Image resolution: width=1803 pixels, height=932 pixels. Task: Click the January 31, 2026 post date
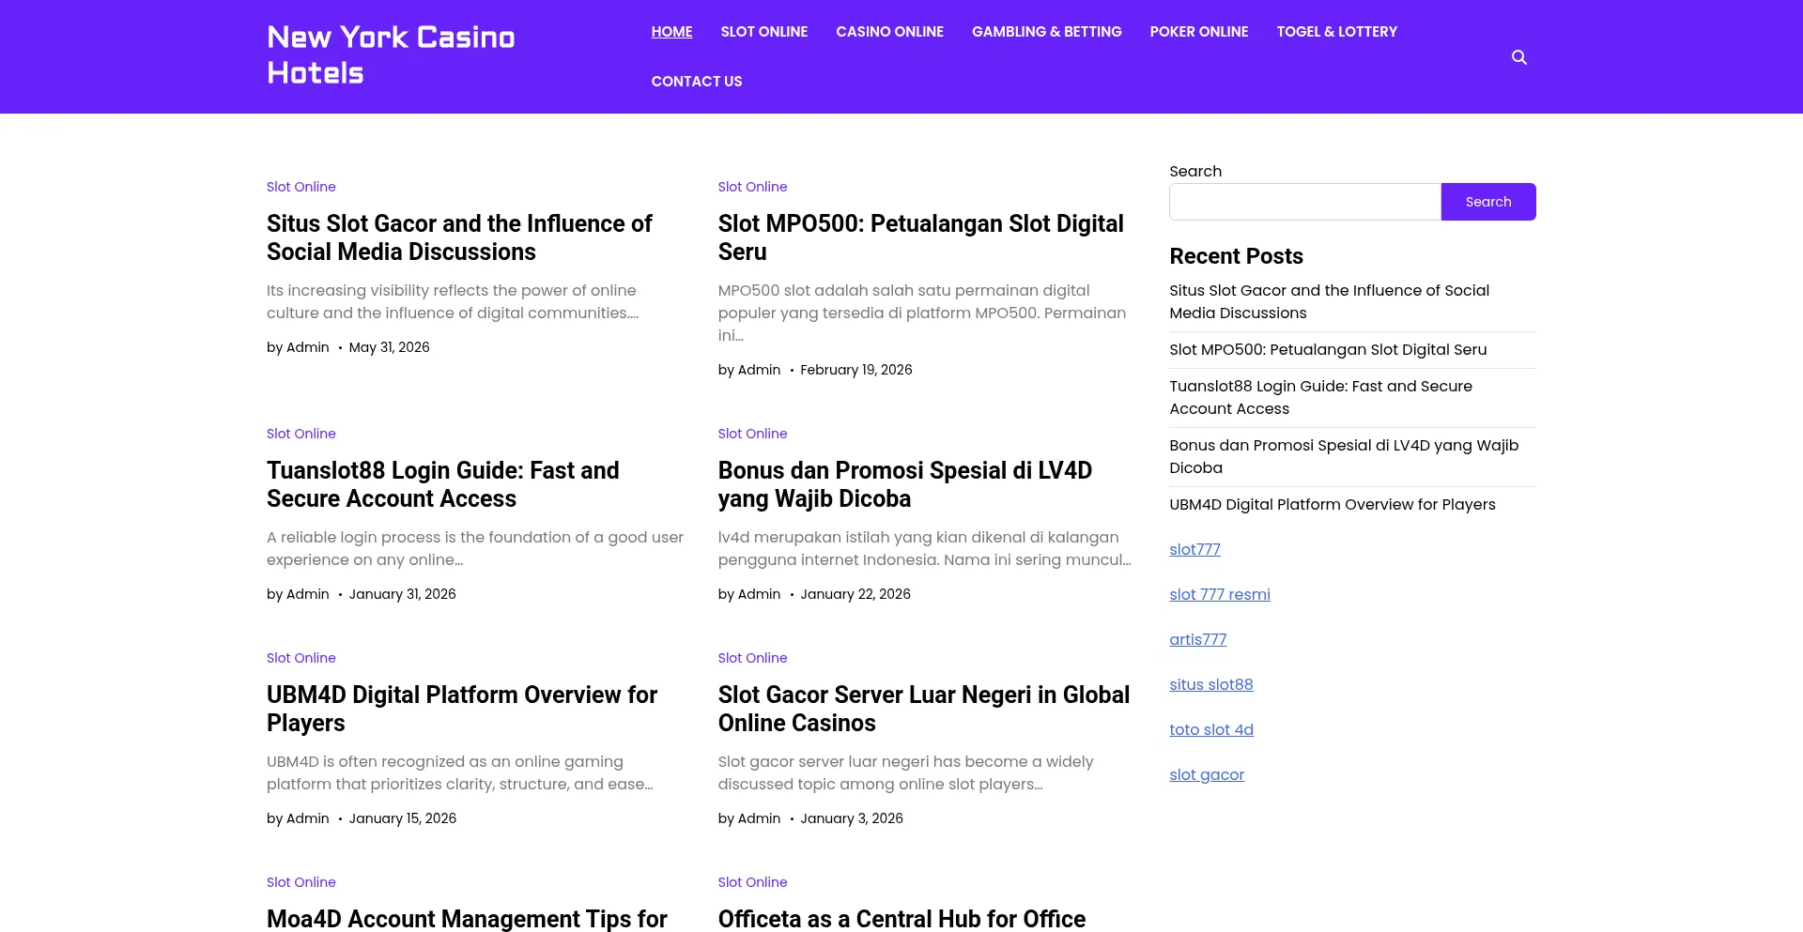click(x=403, y=594)
